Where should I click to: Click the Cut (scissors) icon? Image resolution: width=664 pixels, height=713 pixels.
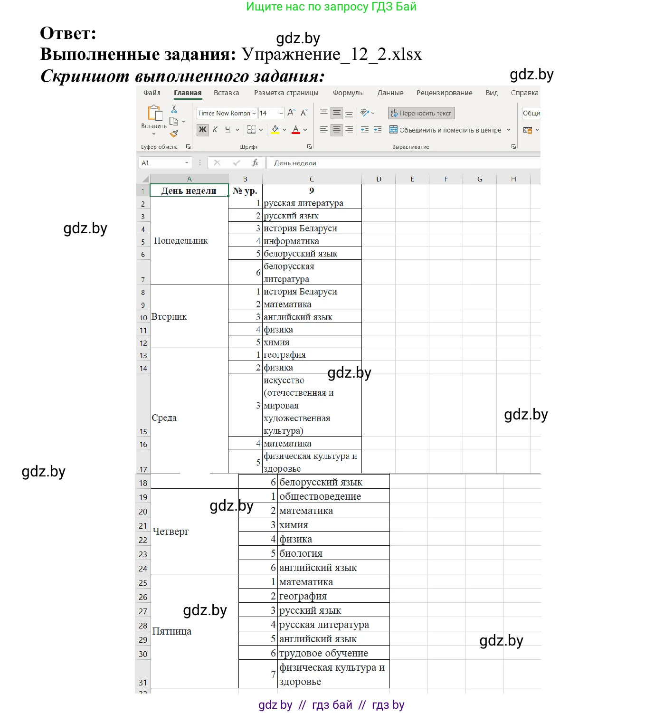click(173, 109)
